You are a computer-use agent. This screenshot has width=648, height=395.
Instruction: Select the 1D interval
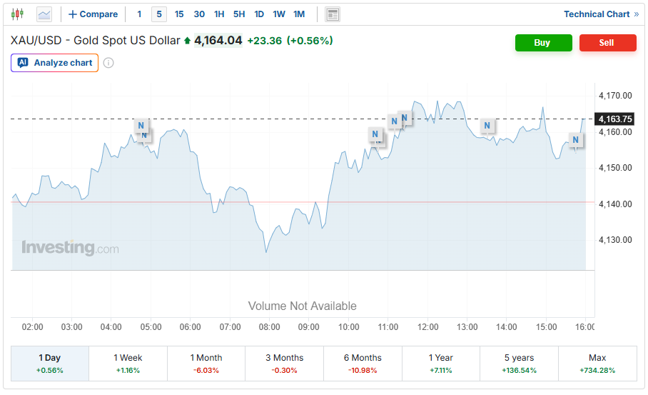[259, 14]
